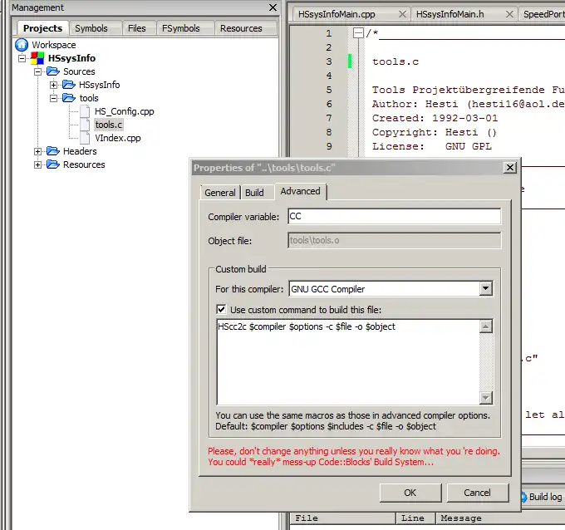
Task: Click 'License: GNU GPL' comment line
Action: coord(432,146)
